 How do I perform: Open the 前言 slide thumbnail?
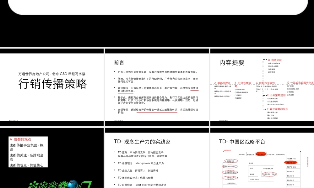[x=157, y=87]
